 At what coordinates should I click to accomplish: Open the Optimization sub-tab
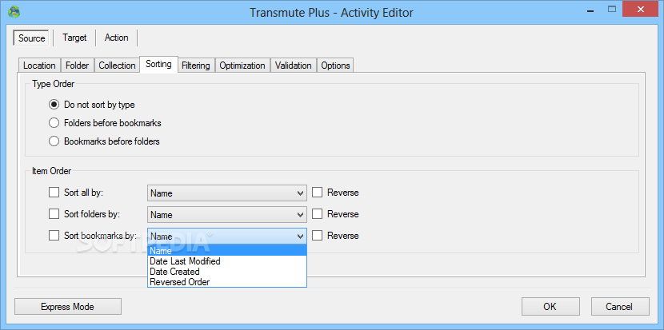pyautogui.click(x=242, y=66)
